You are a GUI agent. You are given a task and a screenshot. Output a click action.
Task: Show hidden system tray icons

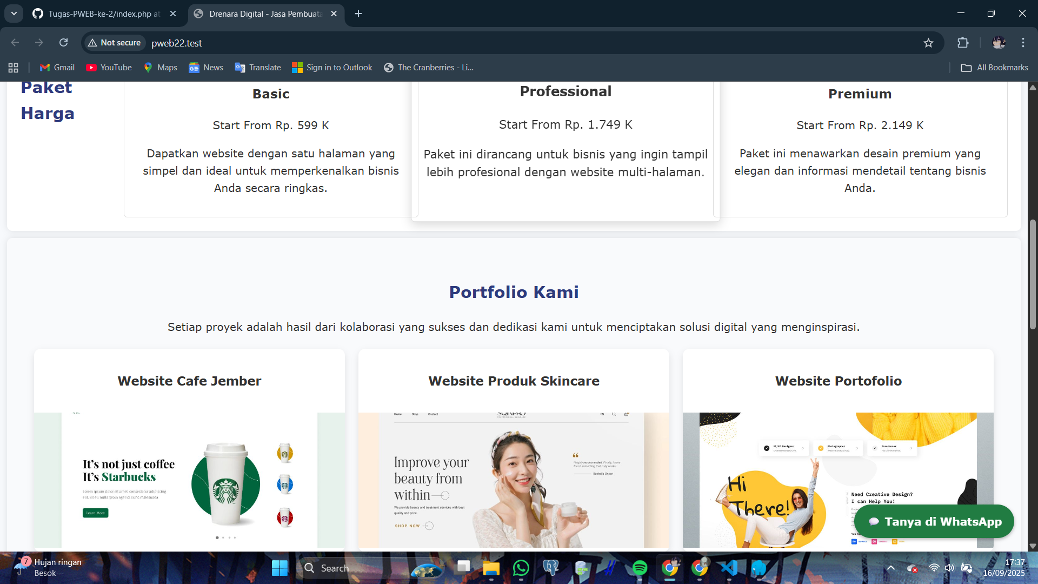click(890, 568)
